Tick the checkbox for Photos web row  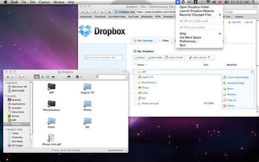(135, 88)
